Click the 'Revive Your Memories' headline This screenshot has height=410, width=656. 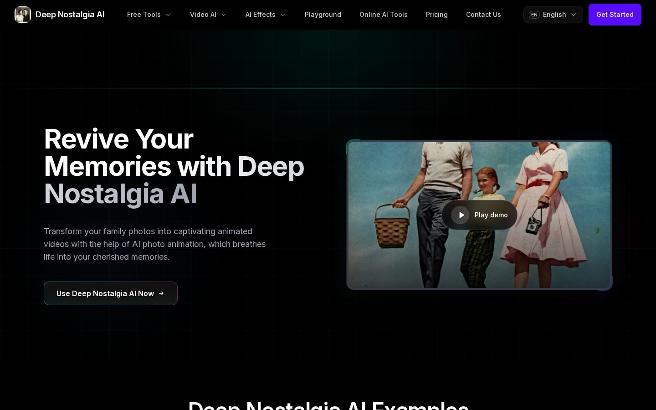(x=174, y=166)
